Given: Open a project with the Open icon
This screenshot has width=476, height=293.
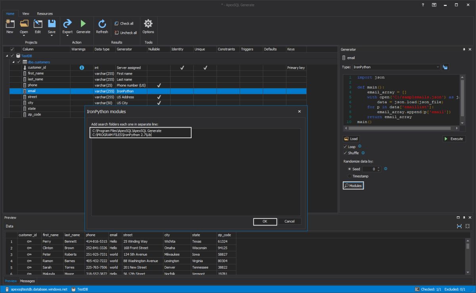Looking at the screenshot, I should point(24,23).
